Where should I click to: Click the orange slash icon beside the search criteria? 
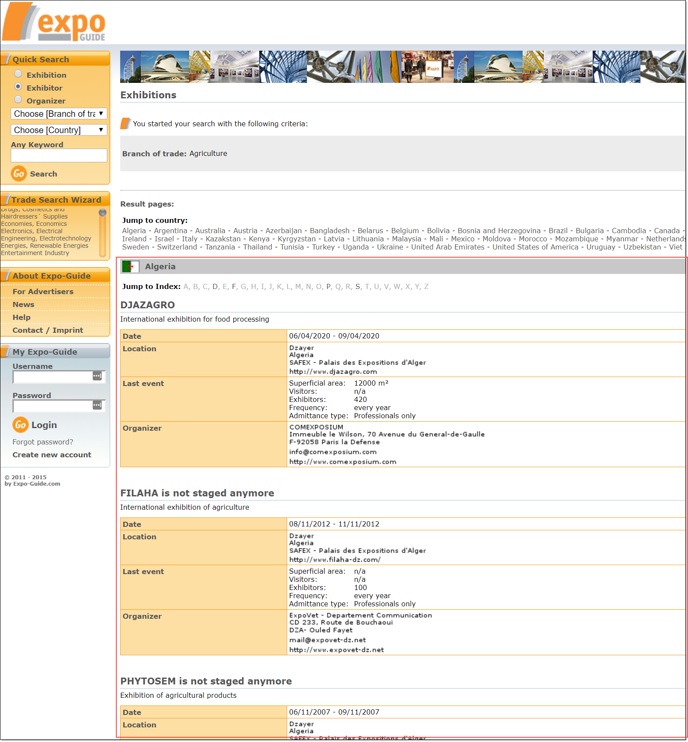[125, 123]
